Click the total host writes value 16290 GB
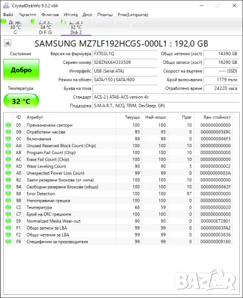Screen dimensions: 243x298 pyautogui.click(x=221, y=63)
